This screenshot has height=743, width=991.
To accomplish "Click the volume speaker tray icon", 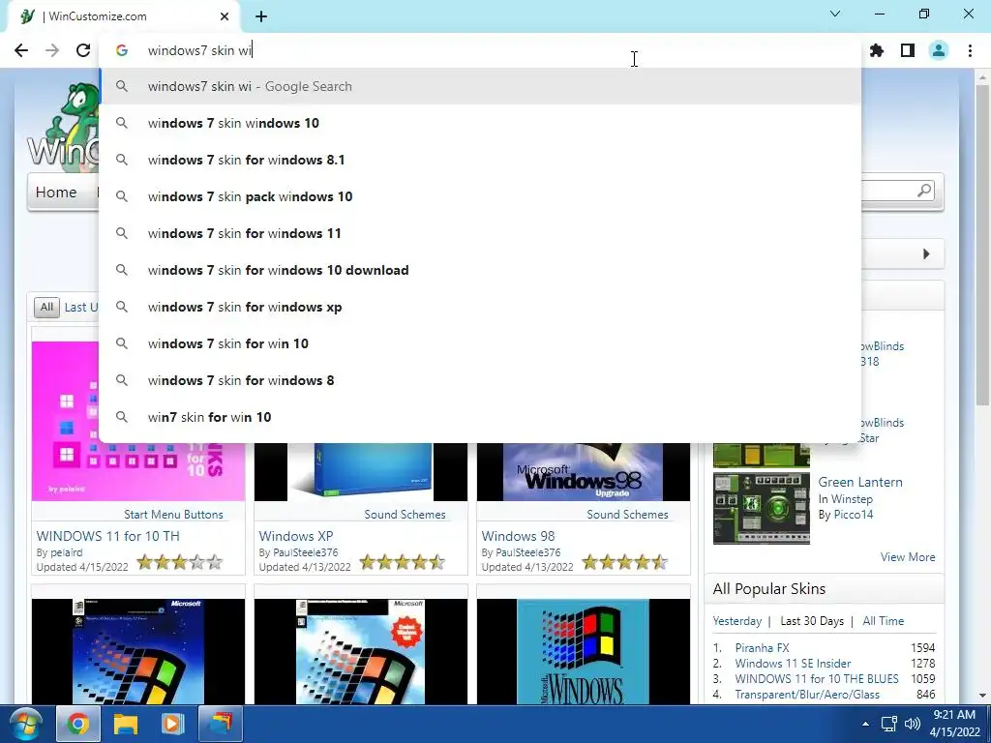I will click(x=912, y=724).
